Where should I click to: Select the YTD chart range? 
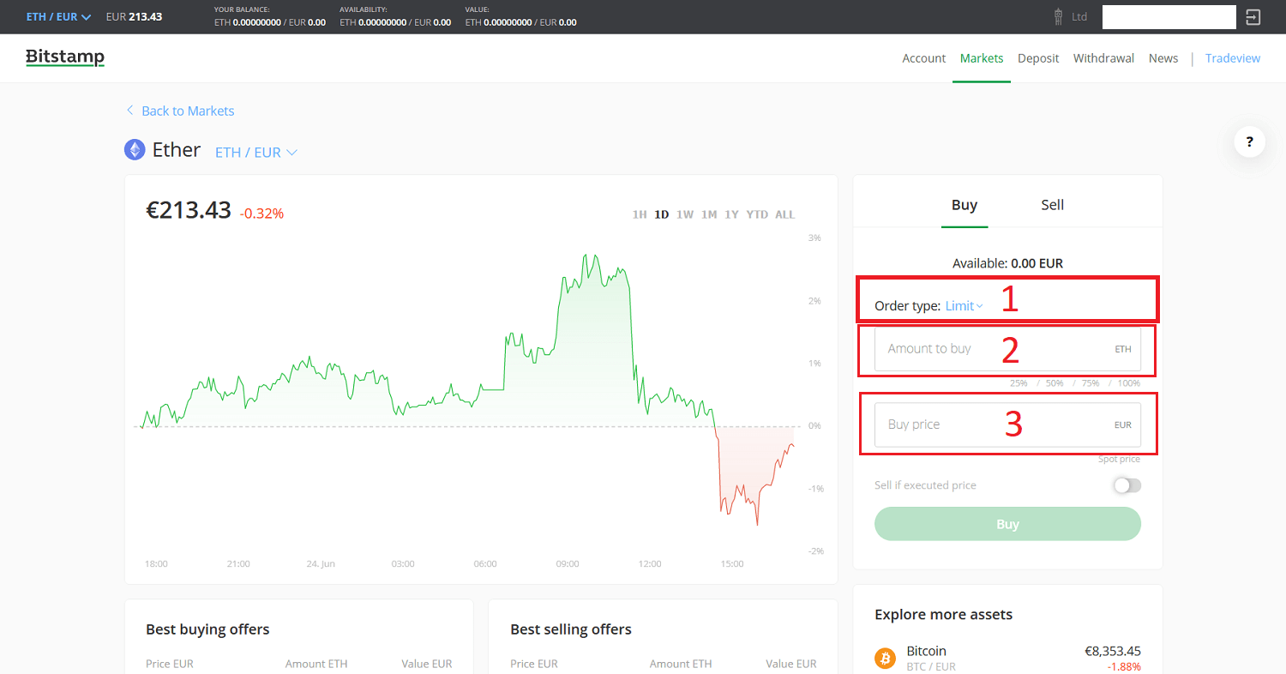click(x=757, y=214)
